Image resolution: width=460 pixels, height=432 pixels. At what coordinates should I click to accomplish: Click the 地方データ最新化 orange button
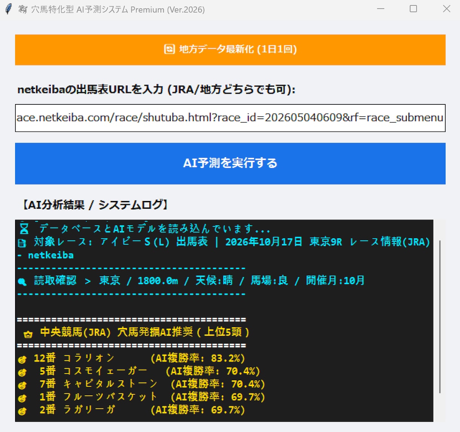[x=230, y=50]
